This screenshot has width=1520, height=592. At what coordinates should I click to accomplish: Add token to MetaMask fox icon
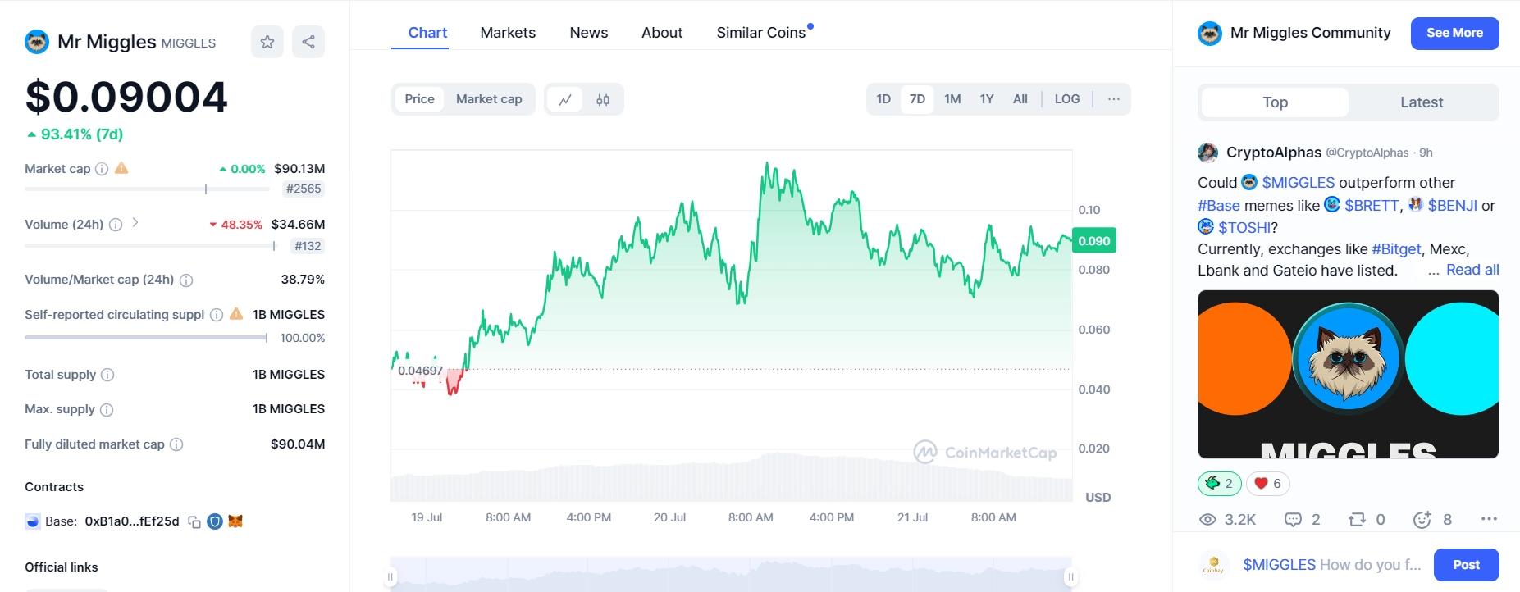click(x=235, y=521)
